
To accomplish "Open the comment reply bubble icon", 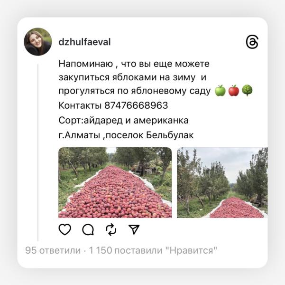I will click(x=88, y=229).
